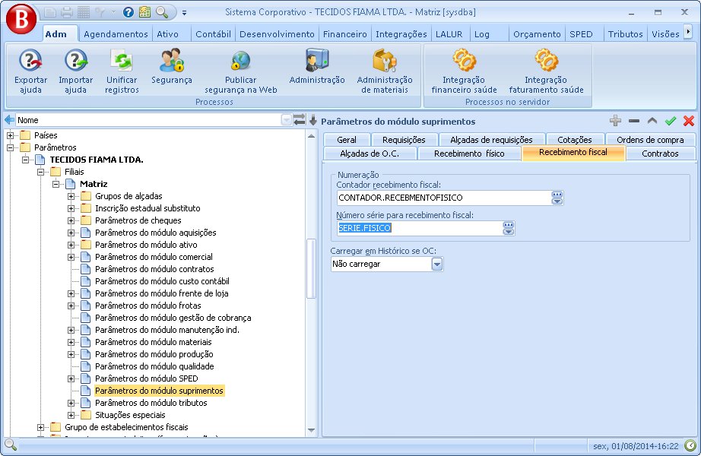Open quick access toolbar customize arrow
This screenshot has height=456, width=701.
click(184, 12)
